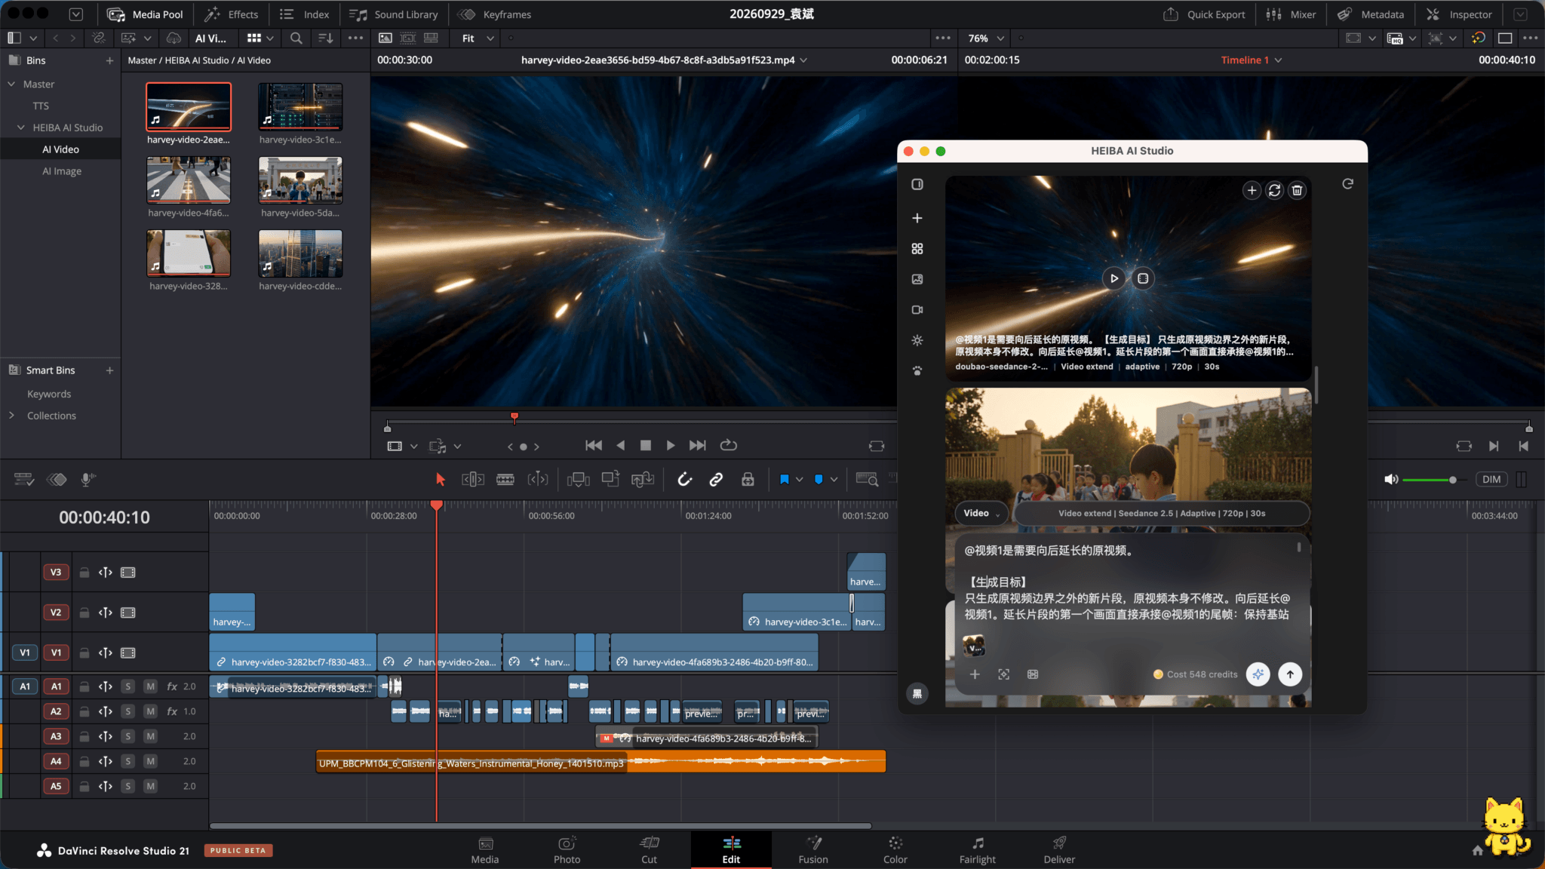Viewport: 1545px width, 869px height.
Task: Click the sparkle enhance prompt button
Action: (x=1258, y=674)
